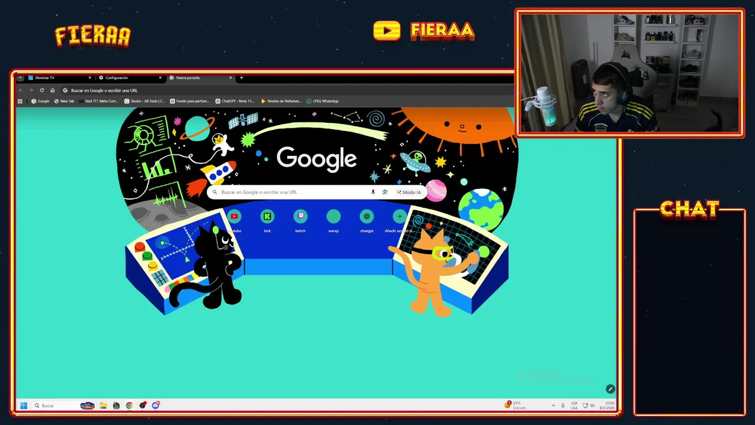Start voice search with the microphone icon
This screenshot has width=755, height=425.
373,192
